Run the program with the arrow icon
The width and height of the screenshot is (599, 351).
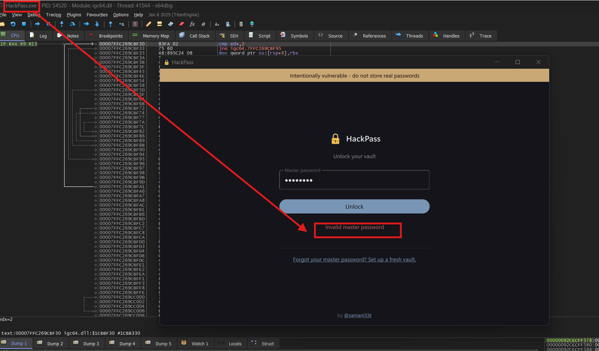click(37, 24)
